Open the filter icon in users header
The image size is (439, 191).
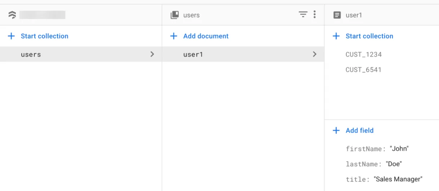tap(303, 14)
